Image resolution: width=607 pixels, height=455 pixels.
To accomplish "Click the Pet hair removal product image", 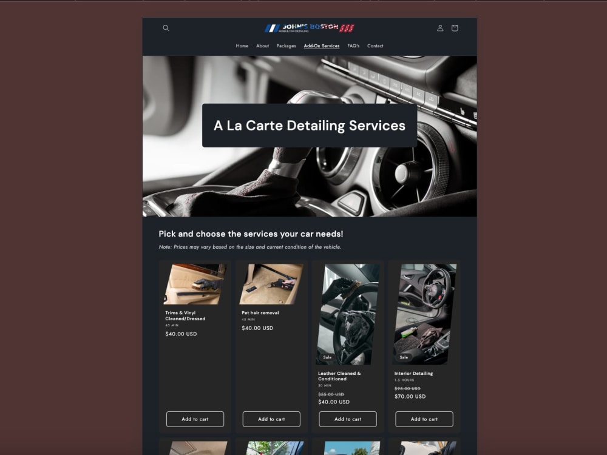I will (271, 284).
